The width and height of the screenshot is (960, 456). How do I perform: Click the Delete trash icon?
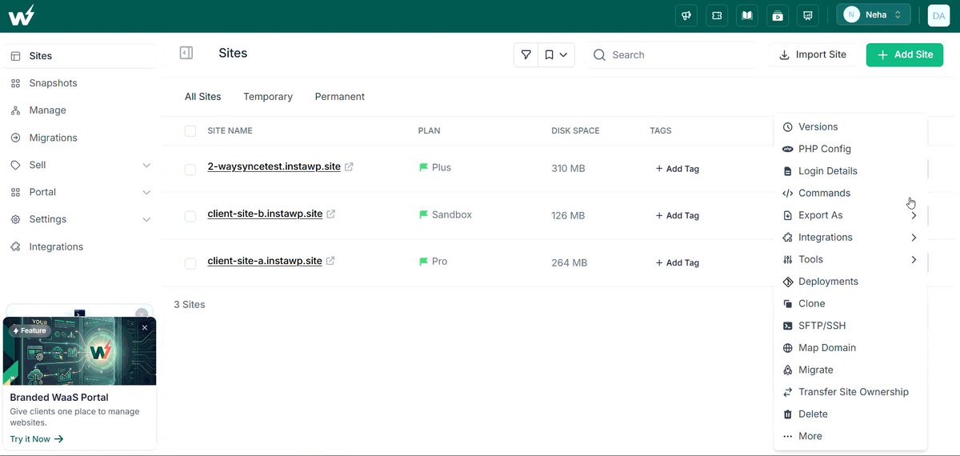[x=788, y=414]
